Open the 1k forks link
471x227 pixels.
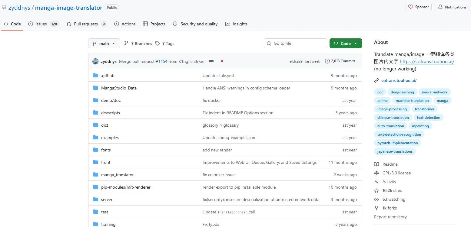coord(390,208)
